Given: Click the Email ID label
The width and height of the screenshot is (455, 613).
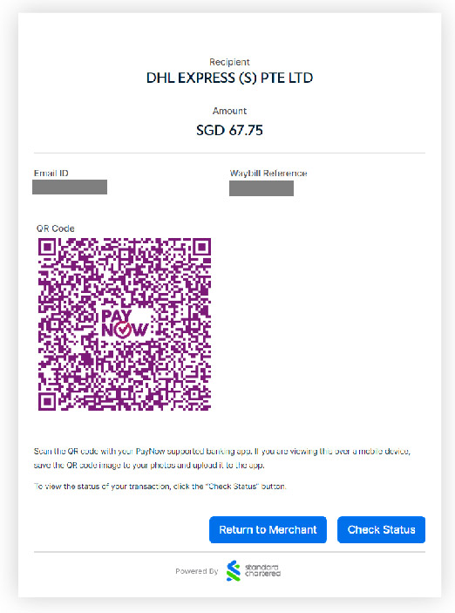Looking at the screenshot, I should (51, 174).
